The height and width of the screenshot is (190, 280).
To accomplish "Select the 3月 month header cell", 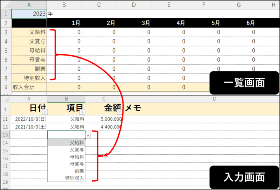I will 134,23.
